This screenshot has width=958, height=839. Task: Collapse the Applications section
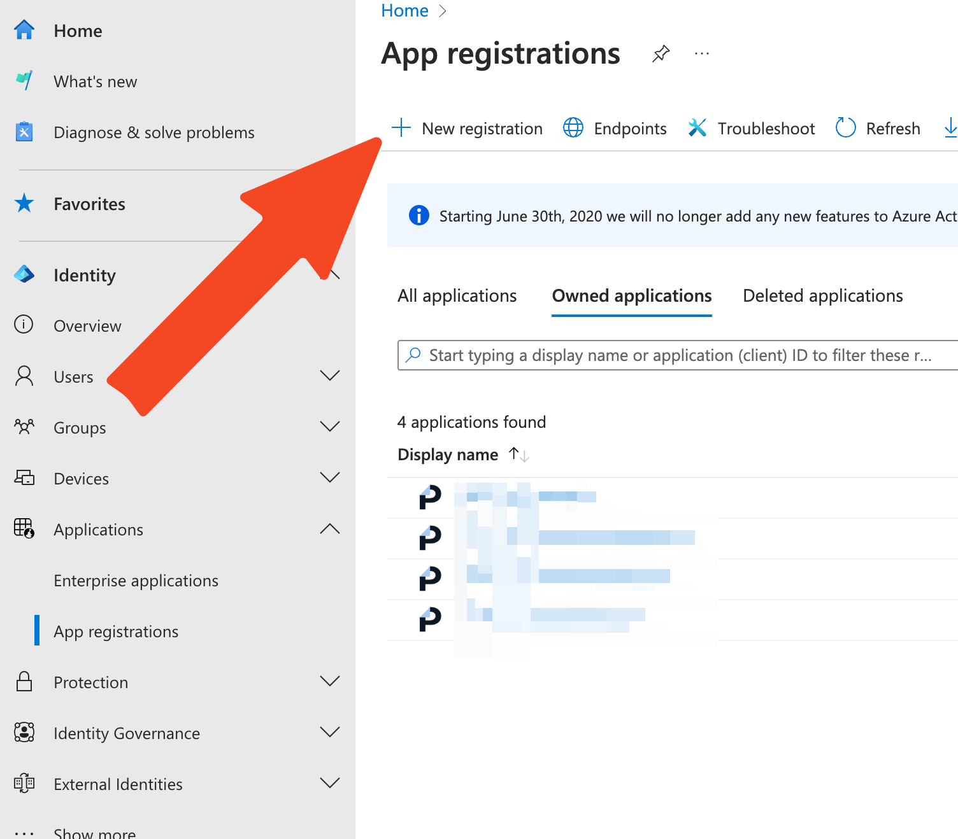330,529
